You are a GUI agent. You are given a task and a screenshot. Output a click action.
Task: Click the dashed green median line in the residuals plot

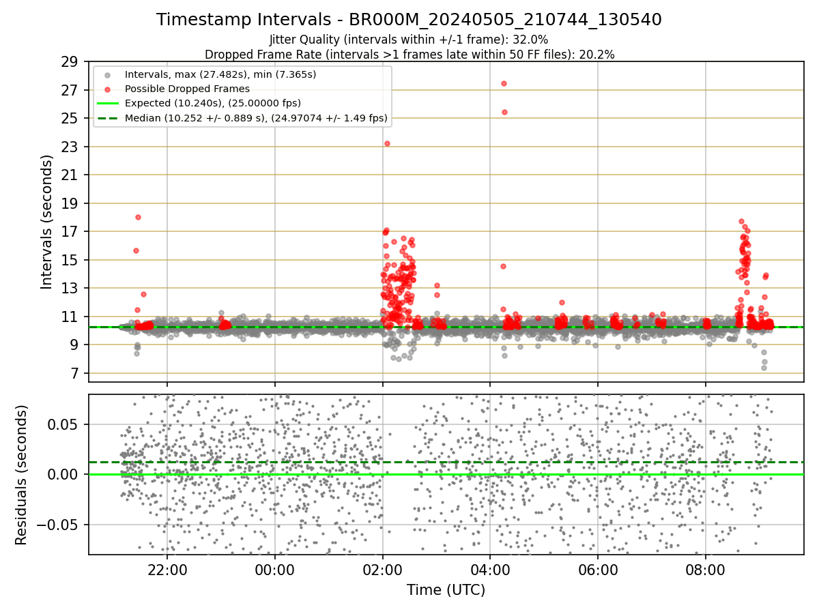pos(446,462)
